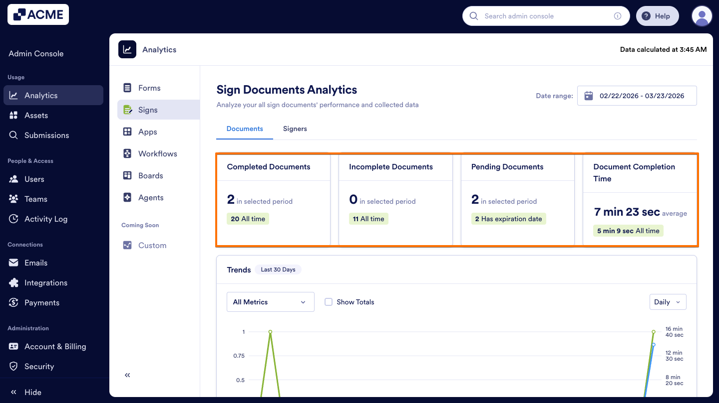Open the All Metrics dropdown
Image resolution: width=719 pixels, height=403 pixels.
coord(270,302)
